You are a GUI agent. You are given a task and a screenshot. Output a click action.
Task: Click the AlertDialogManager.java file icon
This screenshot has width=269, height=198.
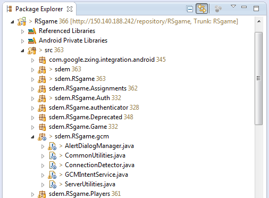tap(52, 146)
